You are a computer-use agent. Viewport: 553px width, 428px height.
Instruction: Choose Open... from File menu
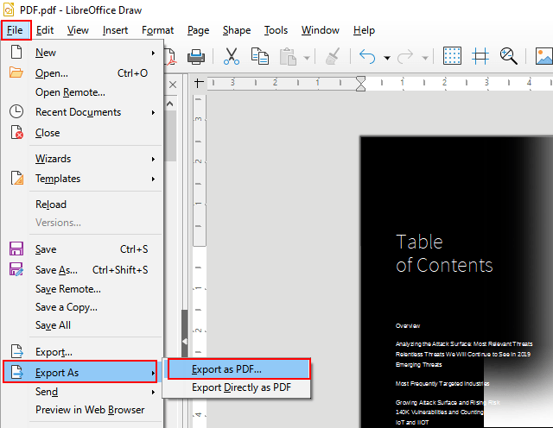pyautogui.click(x=81, y=73)
